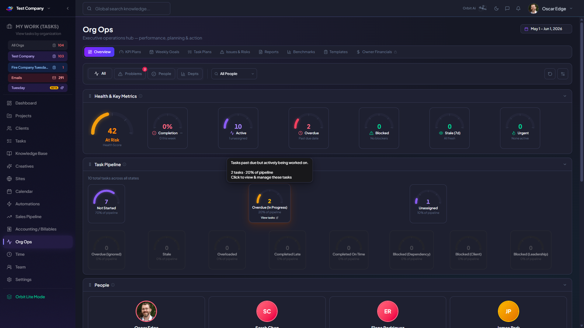Grab the Task Pipeline drag handle

[x=90, y=165]
